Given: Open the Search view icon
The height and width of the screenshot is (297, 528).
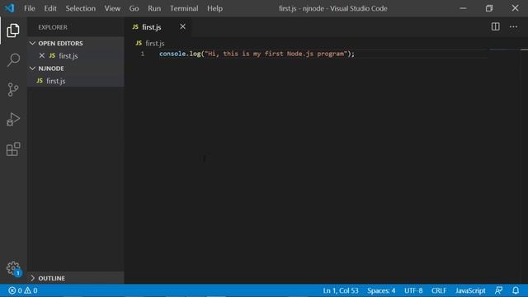Looking at the screenshot, I should [x=13, y=59].
